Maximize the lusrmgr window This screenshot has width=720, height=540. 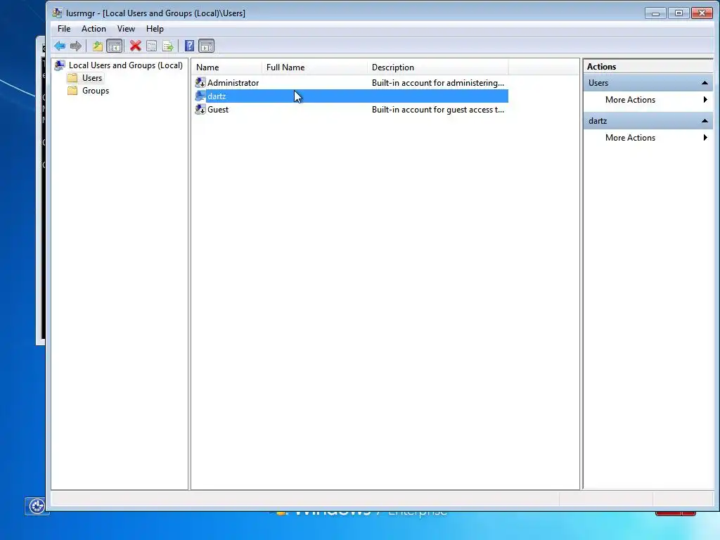click(x=679, y=13)
